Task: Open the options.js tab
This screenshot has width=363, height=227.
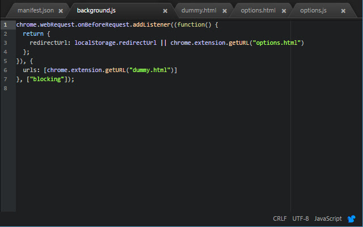Action: click(313, 11)
